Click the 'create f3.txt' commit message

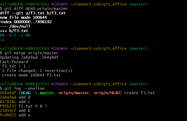coord(139,93)
